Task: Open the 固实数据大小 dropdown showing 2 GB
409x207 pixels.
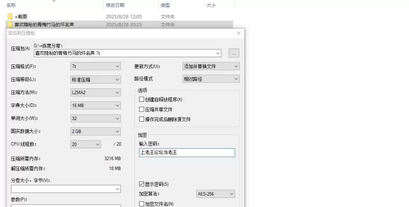Action: 96,131
